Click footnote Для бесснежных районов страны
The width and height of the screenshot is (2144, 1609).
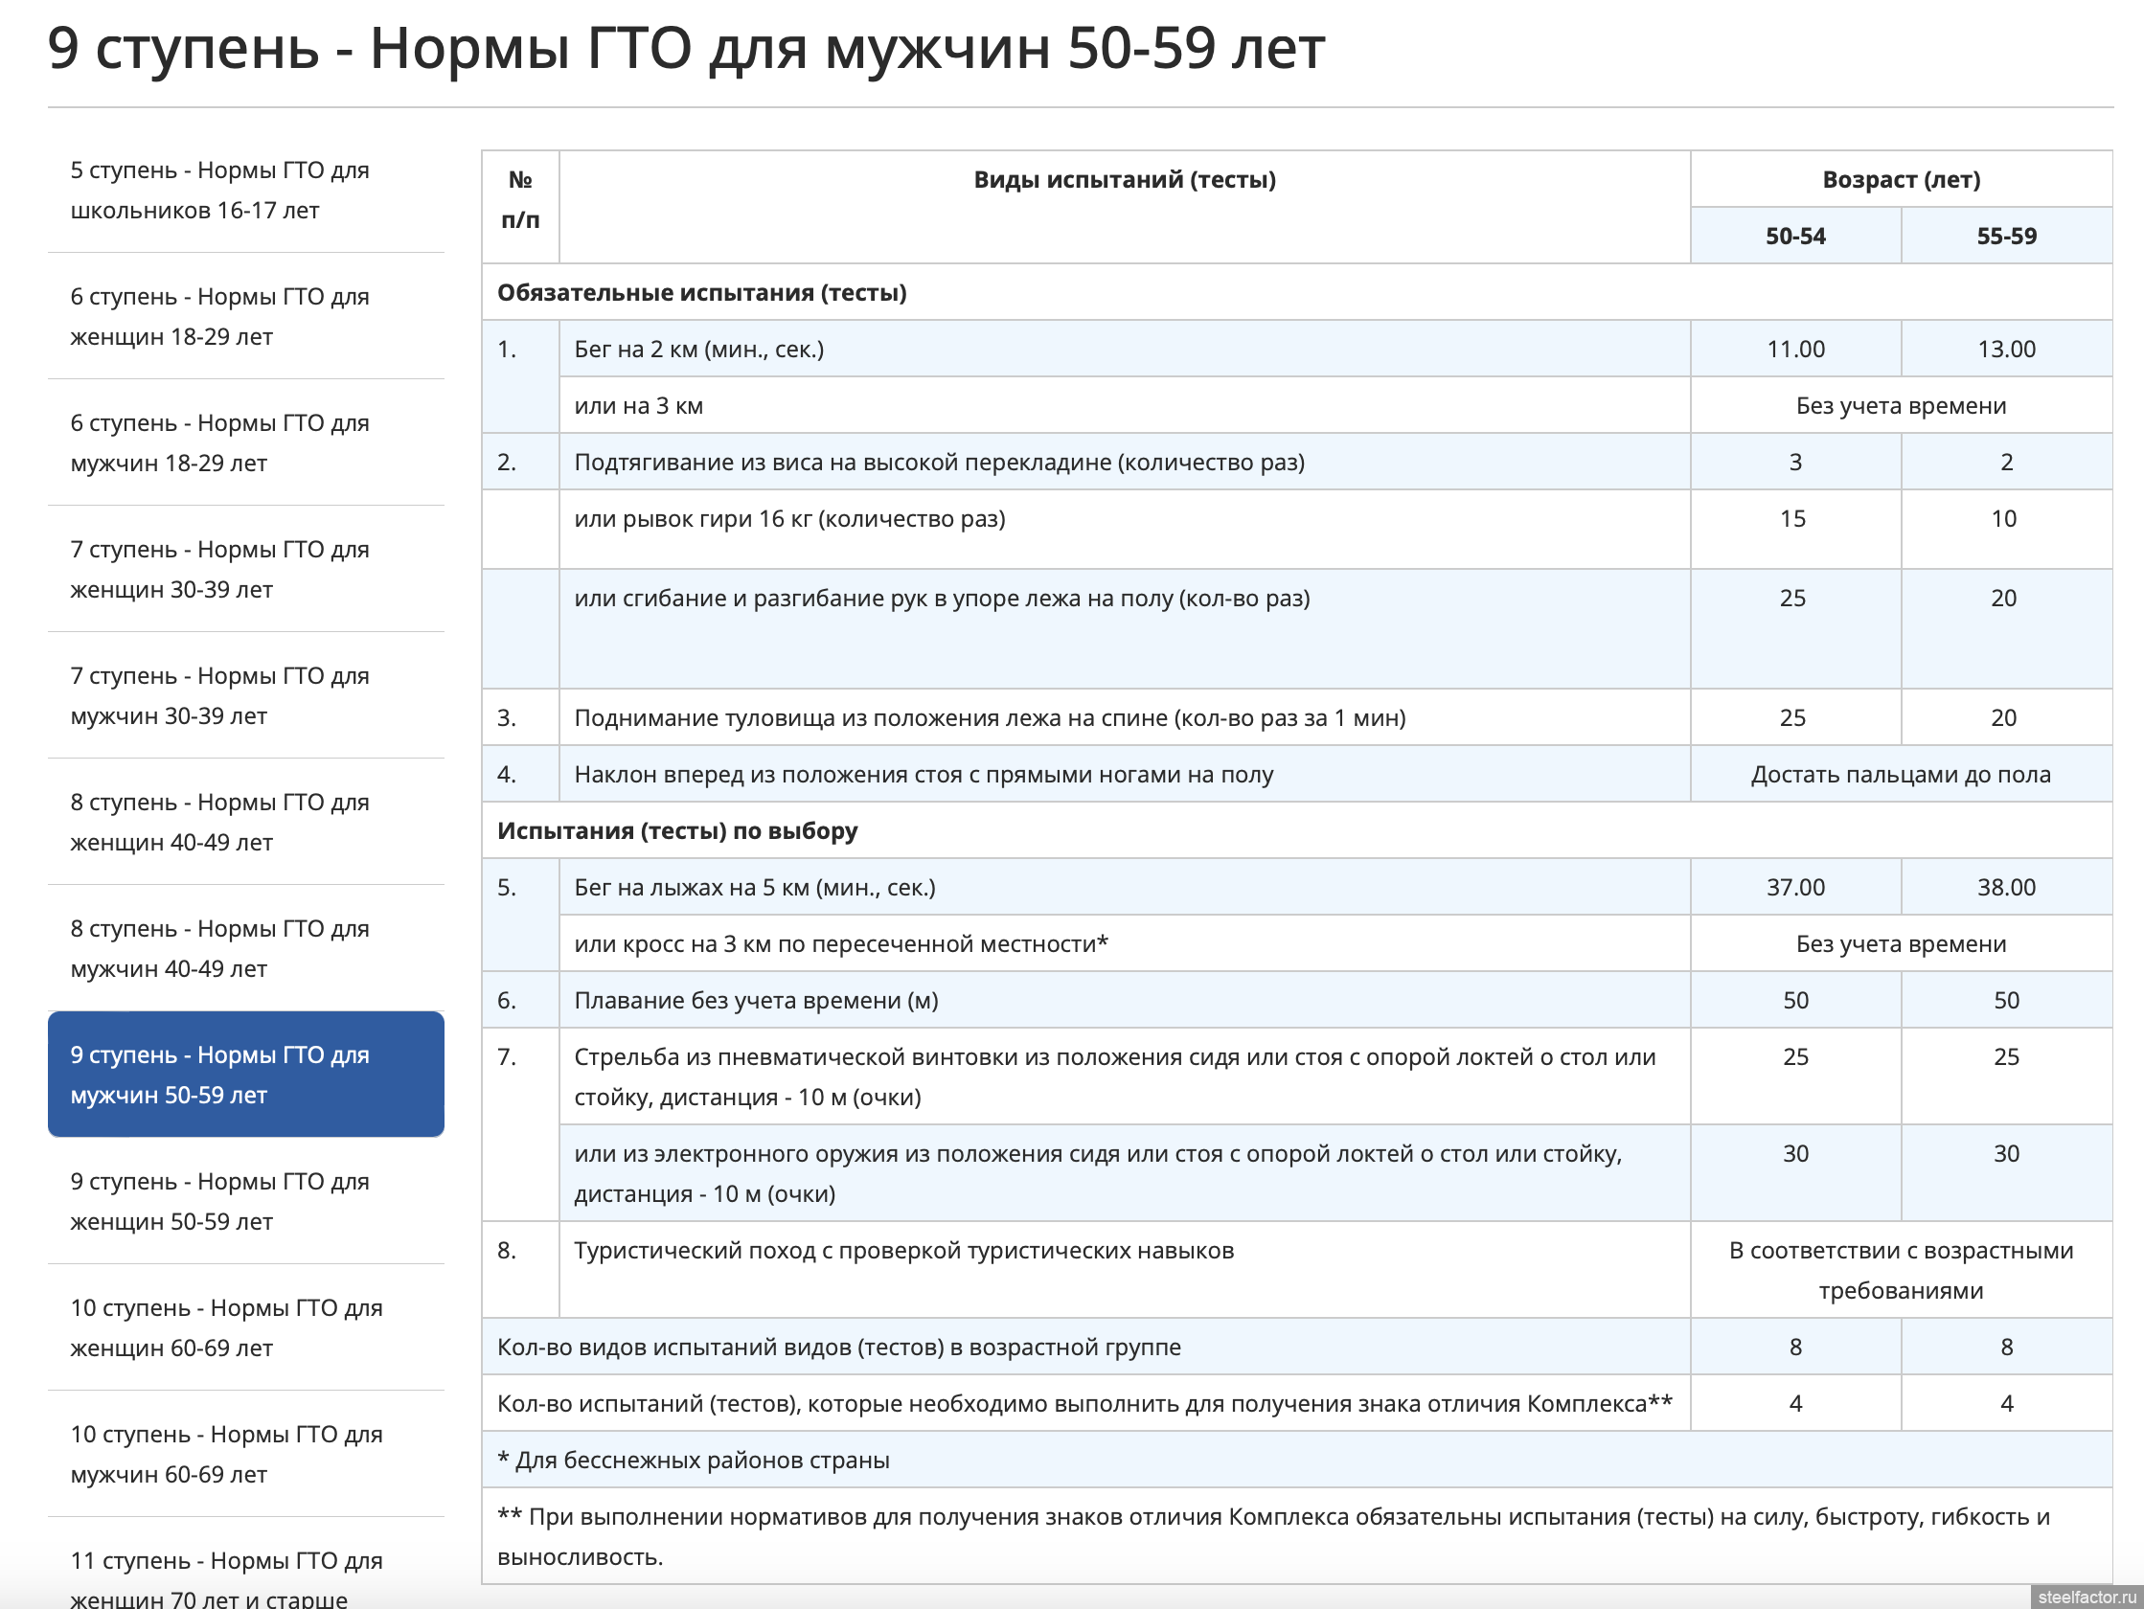(693, 1461)
